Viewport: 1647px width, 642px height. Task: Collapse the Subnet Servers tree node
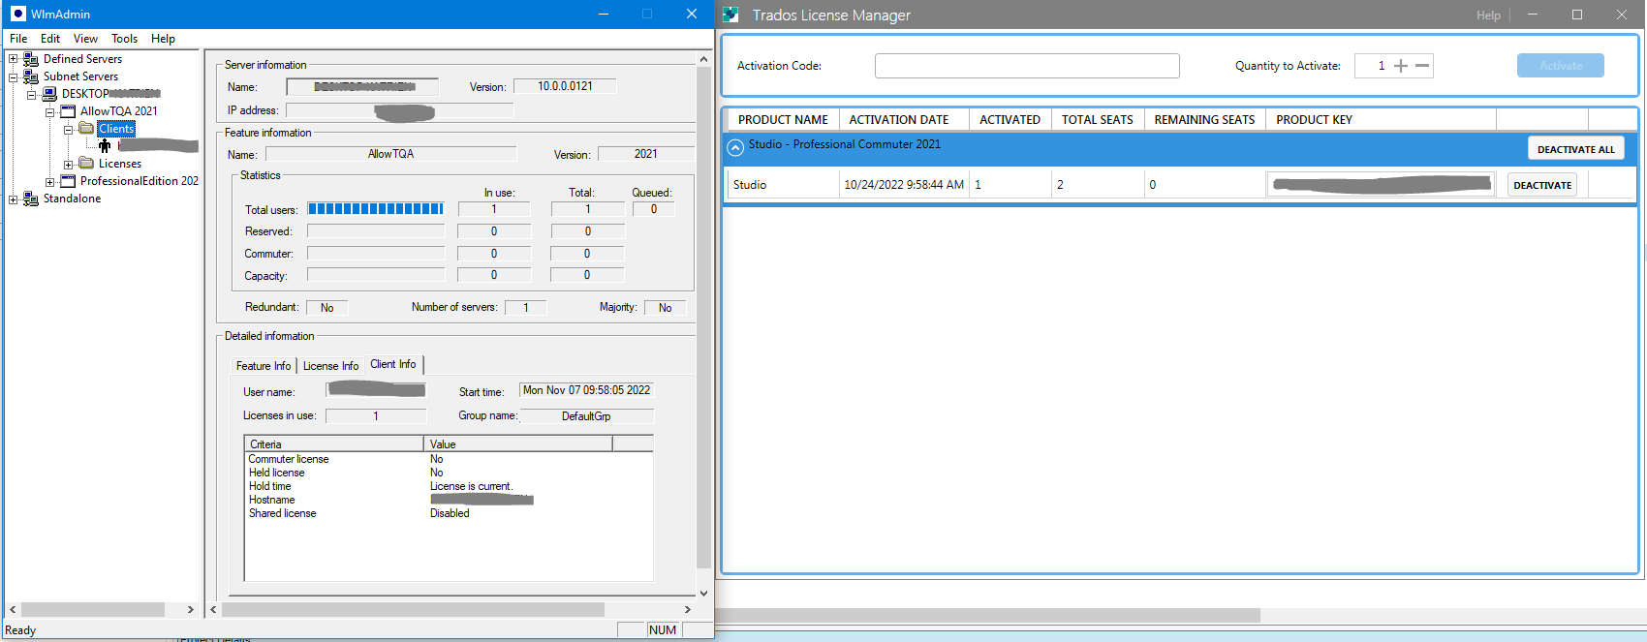click(13, 76)
